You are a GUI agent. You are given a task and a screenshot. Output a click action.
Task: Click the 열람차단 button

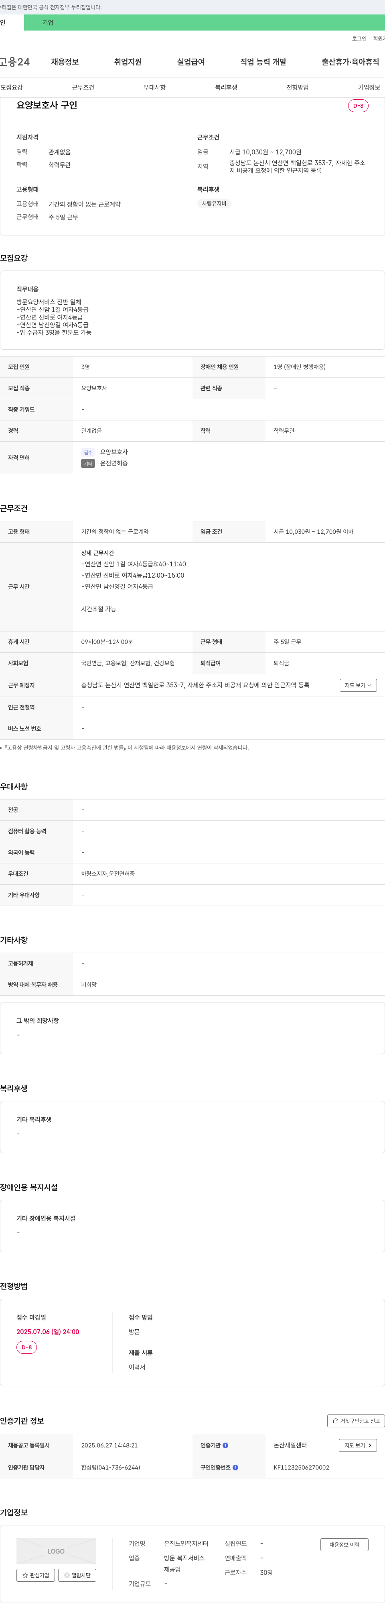[77, 1575]
